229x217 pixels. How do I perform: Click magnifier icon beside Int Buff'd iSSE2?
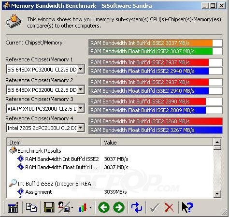point(13,183)
